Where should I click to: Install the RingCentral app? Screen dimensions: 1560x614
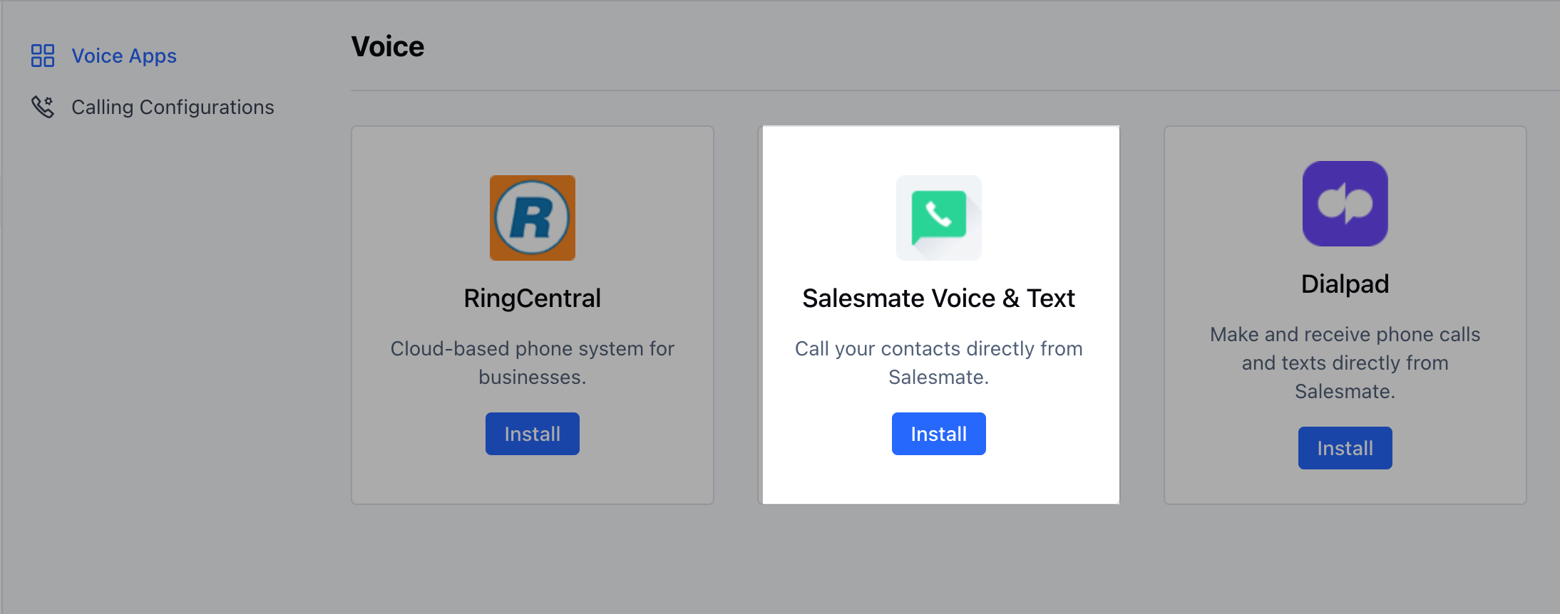(x=533, y=434)
